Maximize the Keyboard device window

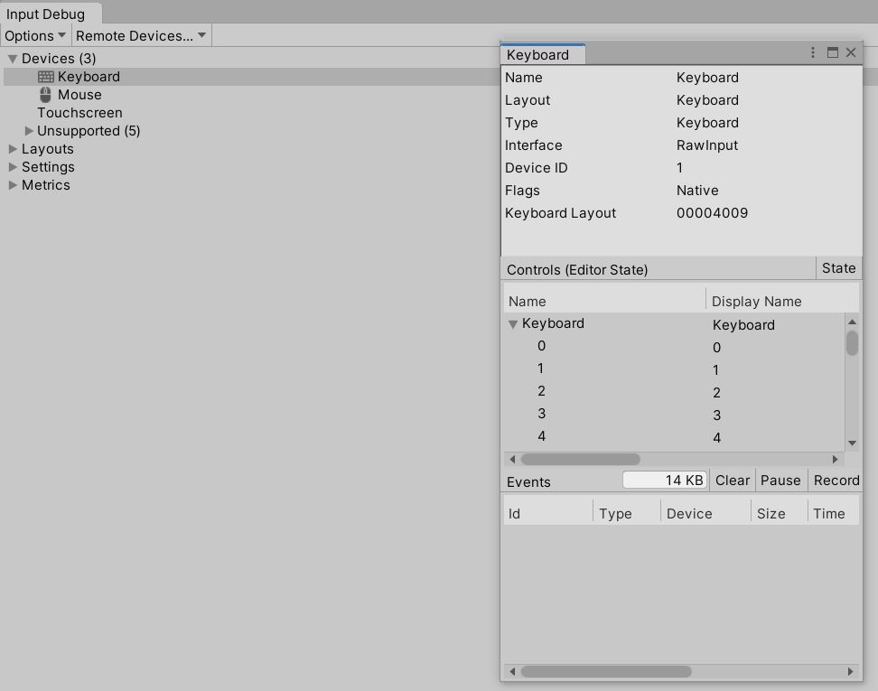[833, 52]
